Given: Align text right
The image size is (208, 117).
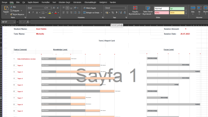Looking at the screenshot, I should 71,12.
